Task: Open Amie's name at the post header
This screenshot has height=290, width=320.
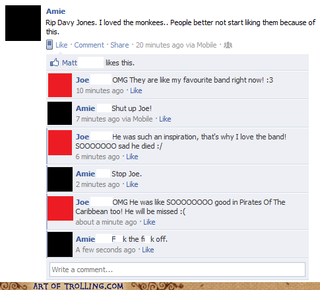Action: (x=56, y=11)
